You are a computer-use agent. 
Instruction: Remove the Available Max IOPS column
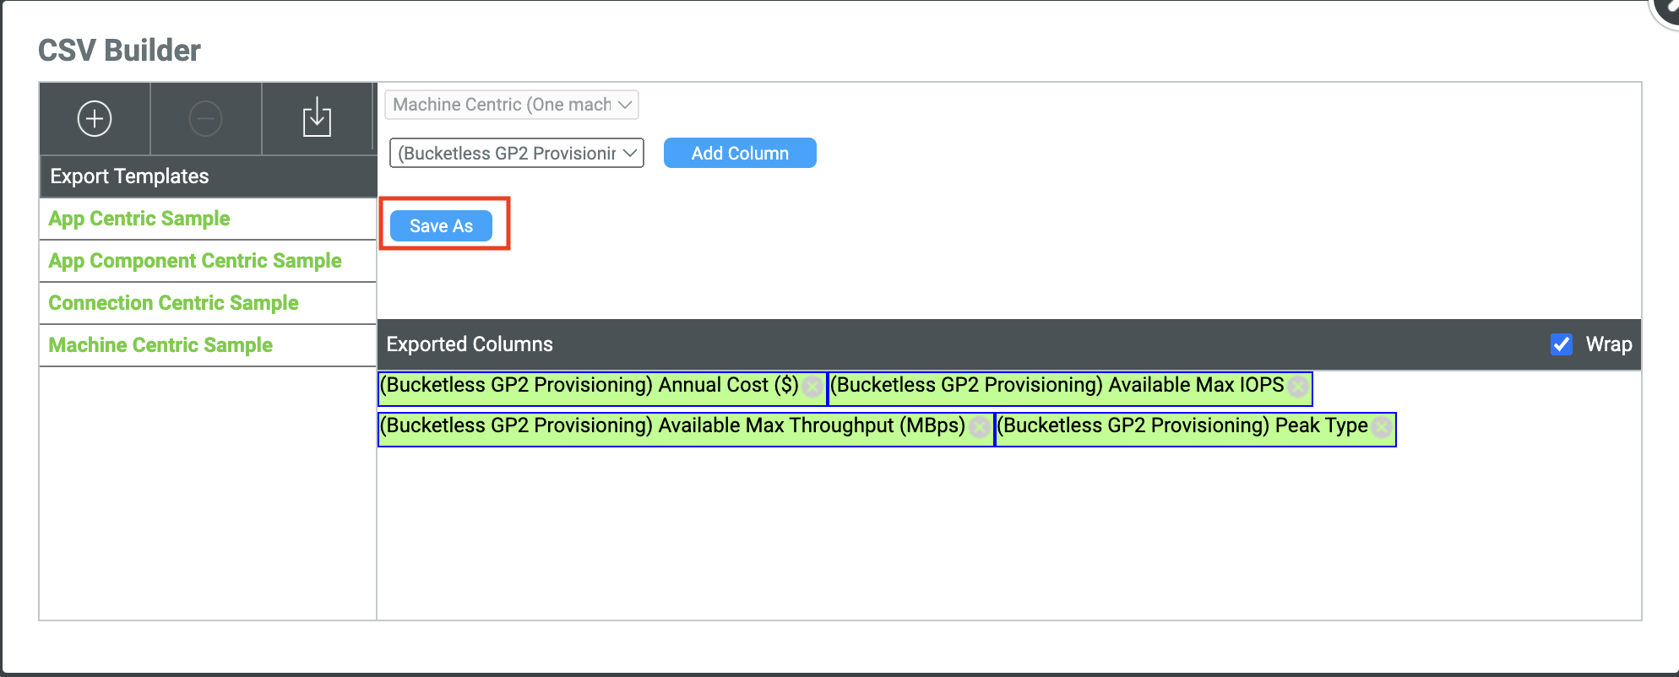point(1298,387)
